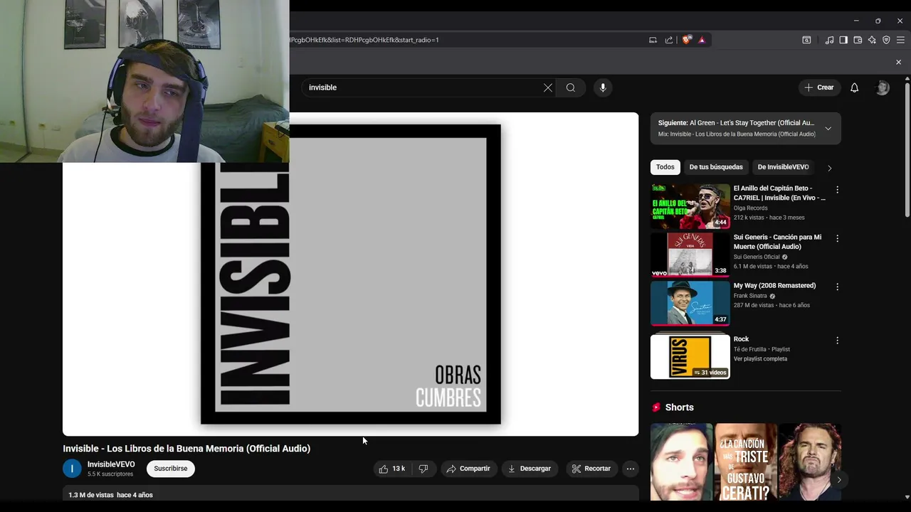Clear the search box with the X icon
The image size is (911, 512).
click(548, 87)
